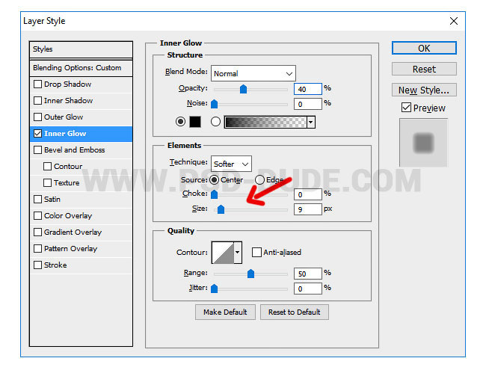
Task: Select the Drop Shadow effect label
Action: coord(67,84)
